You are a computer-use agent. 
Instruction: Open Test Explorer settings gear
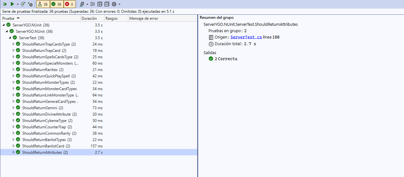pos(114,4)
